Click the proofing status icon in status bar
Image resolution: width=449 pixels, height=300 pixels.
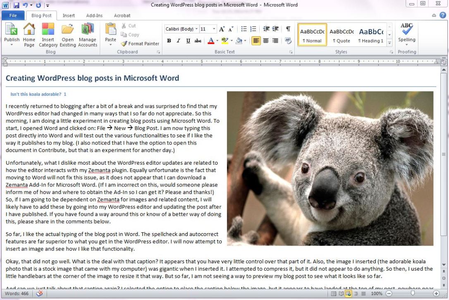click(39, 293)
